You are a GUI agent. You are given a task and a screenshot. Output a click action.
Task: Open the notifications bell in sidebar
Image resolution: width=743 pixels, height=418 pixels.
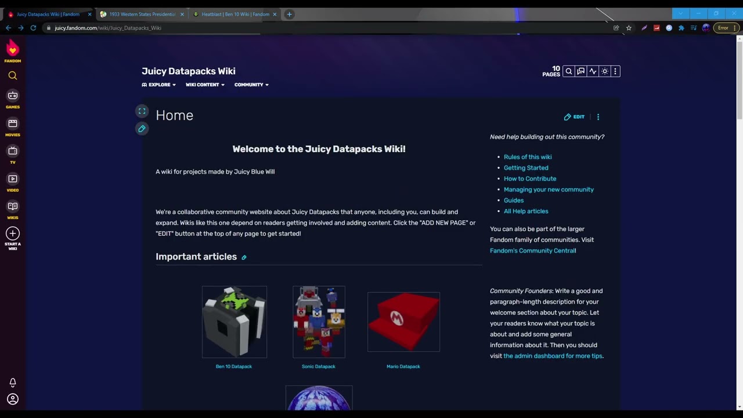click(x=13, y=383)
